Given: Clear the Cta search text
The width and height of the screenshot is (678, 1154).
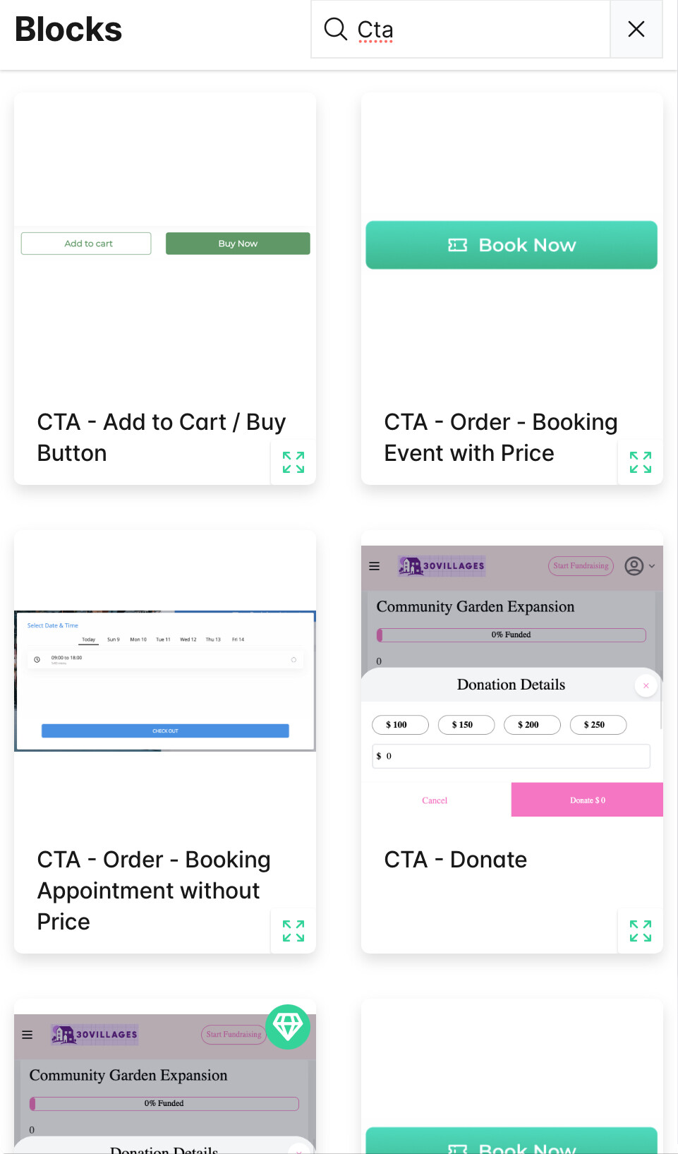Looking at the screenshot, I should coord(636,29).
